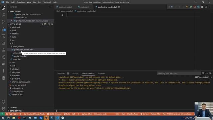Click Go Live in status bar

pyautogui.click(x=144, y=114)
